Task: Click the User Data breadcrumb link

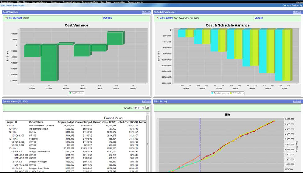Action: coord(6,5)
